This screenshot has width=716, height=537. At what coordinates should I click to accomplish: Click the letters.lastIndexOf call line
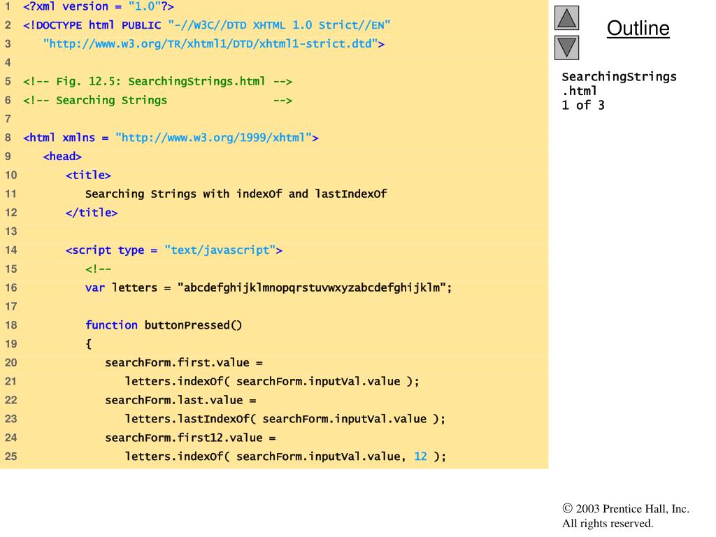285,419
